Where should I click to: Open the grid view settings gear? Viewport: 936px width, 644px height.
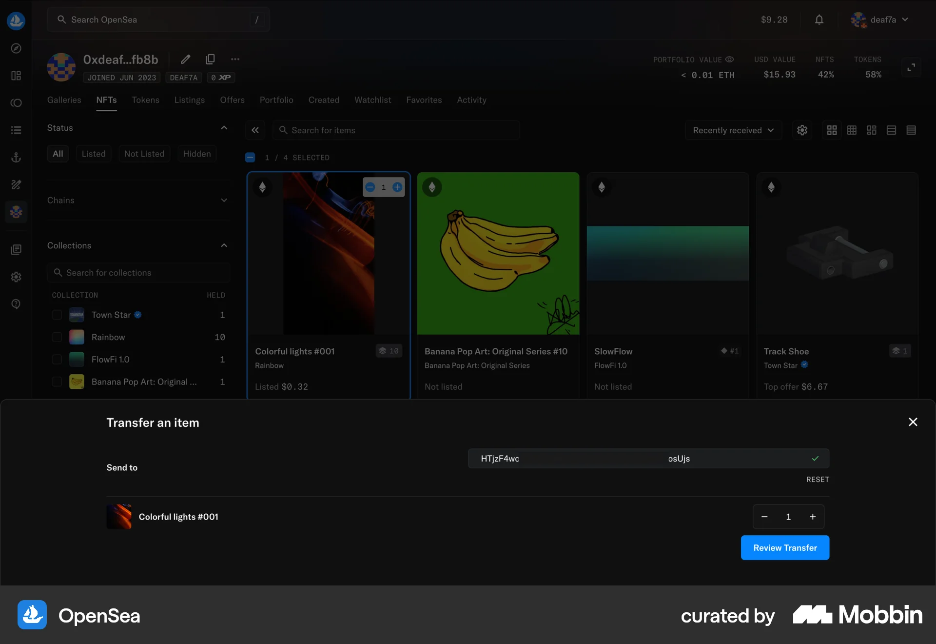[802, 130]
